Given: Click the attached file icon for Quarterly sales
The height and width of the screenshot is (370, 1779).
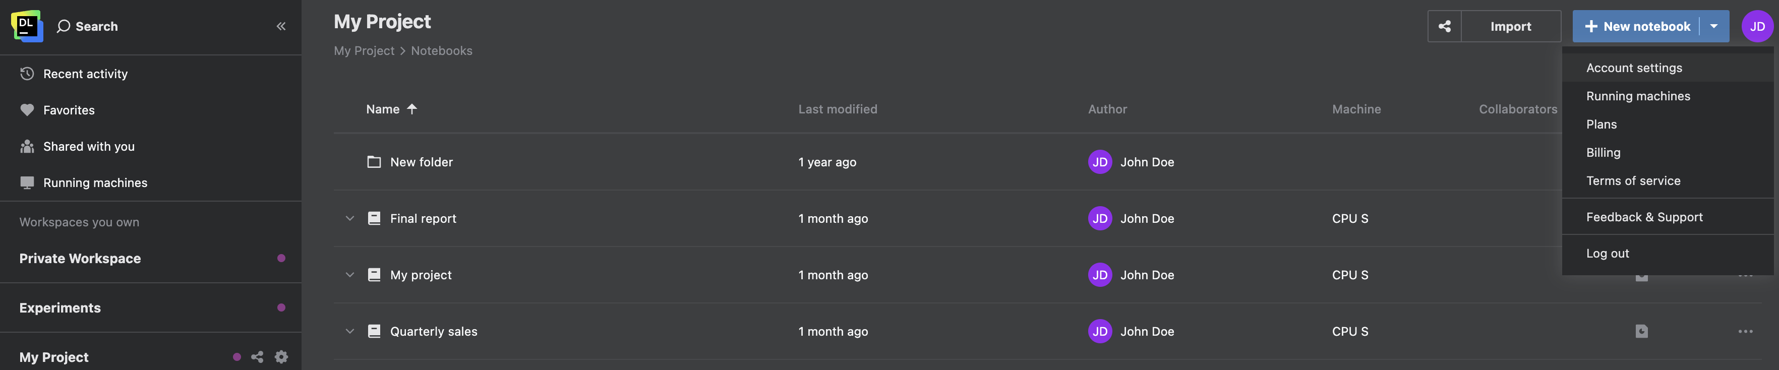Looking at the screenshot, I should point(1641,331).
